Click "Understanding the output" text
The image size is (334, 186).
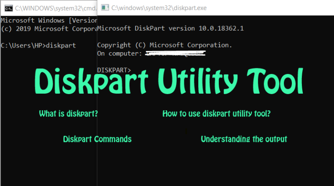pyautogui.click(x=244, y=139)
